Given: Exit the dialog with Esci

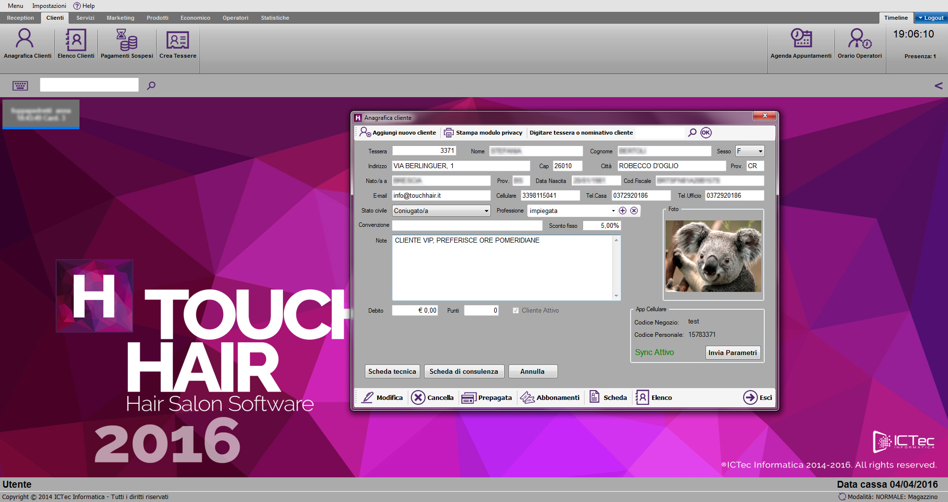Looking at the screenshot, I should coord(758,397).
